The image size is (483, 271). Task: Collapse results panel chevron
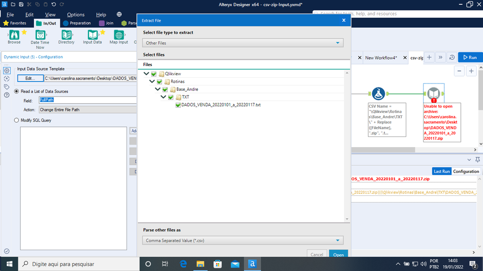pyautogui.click(x=469, y=160)
